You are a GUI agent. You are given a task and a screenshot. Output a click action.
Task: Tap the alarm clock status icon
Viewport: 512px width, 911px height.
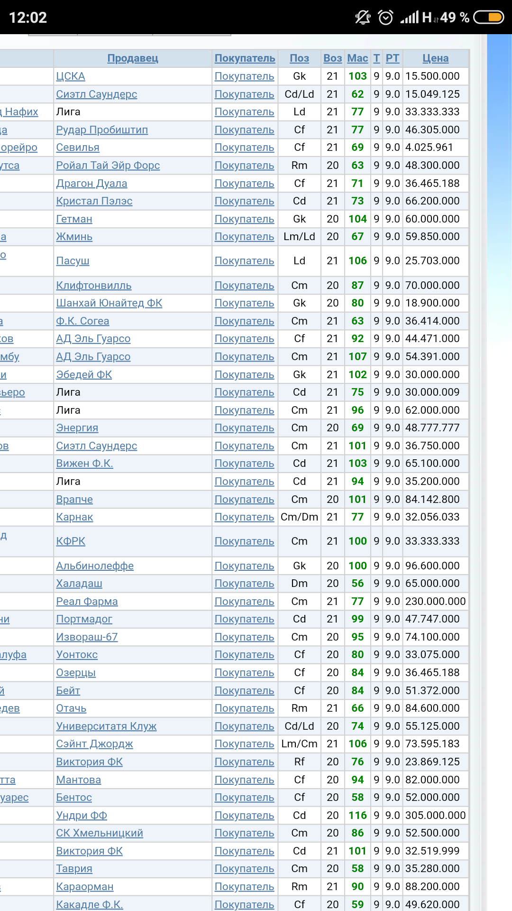[385, 18]
